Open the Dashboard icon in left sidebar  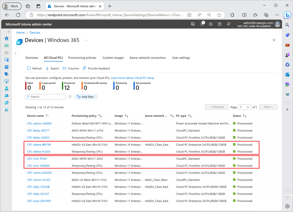click(6, 46)
